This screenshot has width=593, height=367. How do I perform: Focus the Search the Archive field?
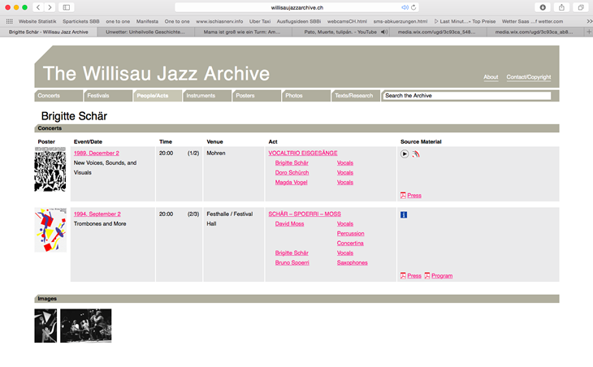467,96
